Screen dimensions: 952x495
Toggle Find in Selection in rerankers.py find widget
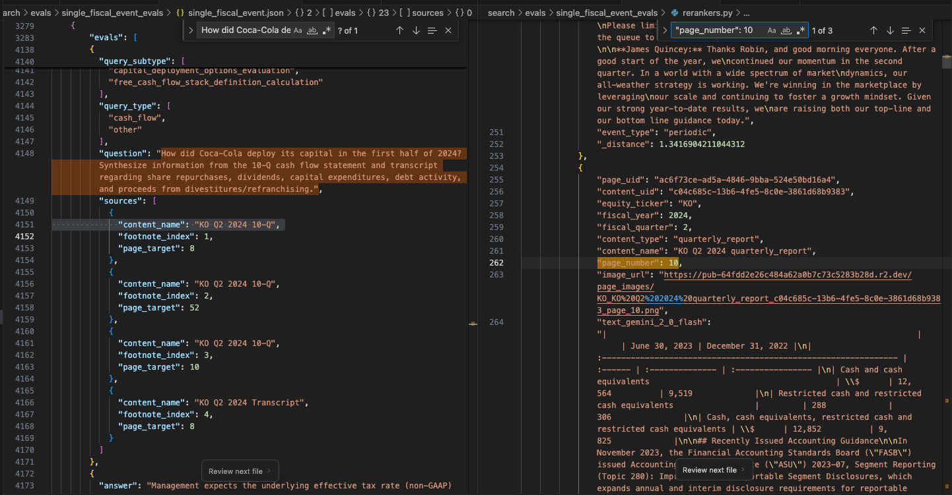(906, 30)
